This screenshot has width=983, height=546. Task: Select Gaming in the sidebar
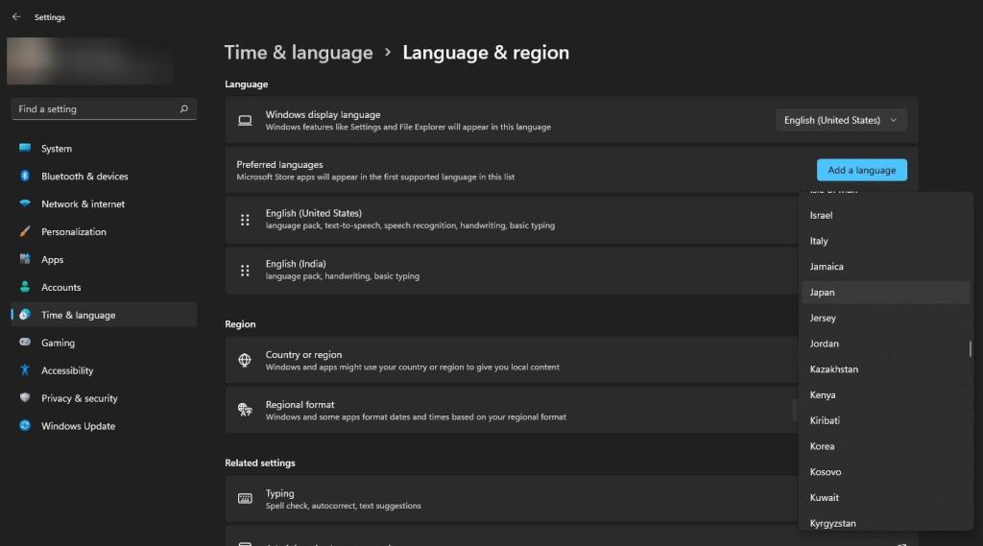[x=58, y=343]
